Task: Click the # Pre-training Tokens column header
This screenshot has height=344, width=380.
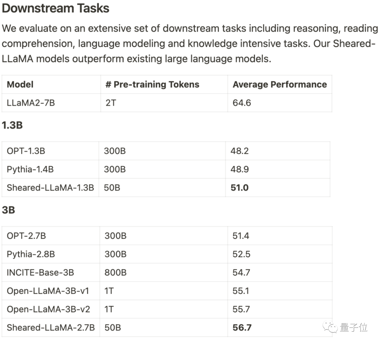Action: pos(152,84)
